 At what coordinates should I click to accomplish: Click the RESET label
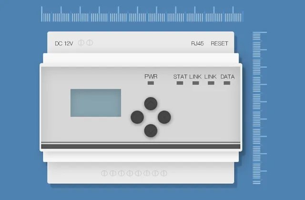pos(219,43)
